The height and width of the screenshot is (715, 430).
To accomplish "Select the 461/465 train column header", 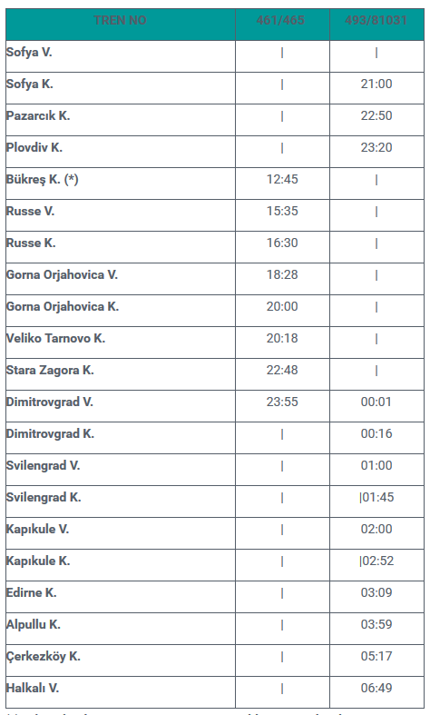I will click(x=280, y=21).
